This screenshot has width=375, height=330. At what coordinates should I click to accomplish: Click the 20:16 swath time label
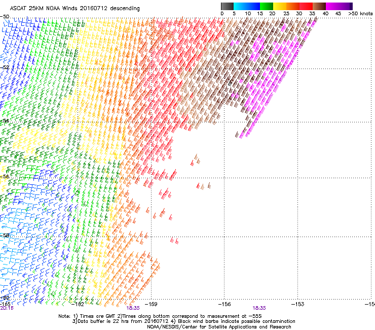point(7,308)
